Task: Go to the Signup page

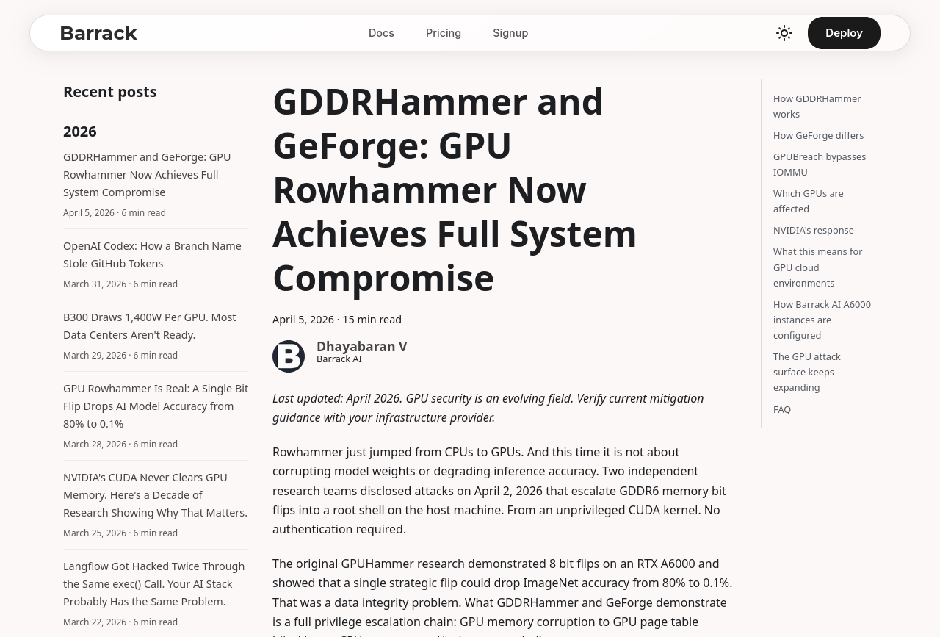Action: [x=510, y=33]
